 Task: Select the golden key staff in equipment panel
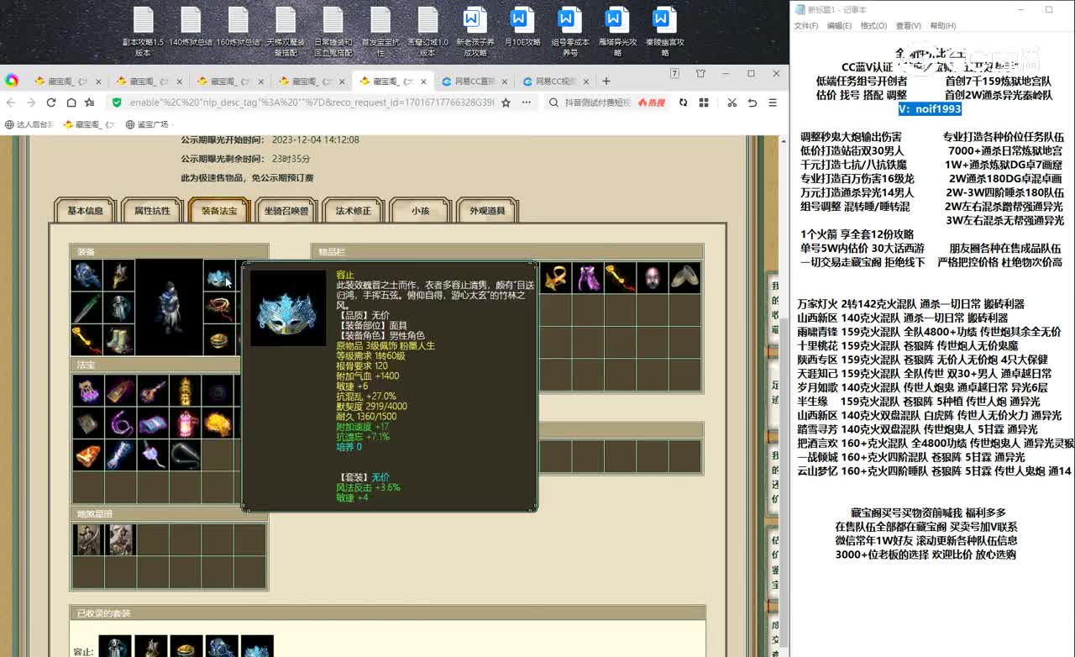click(87, 339)
